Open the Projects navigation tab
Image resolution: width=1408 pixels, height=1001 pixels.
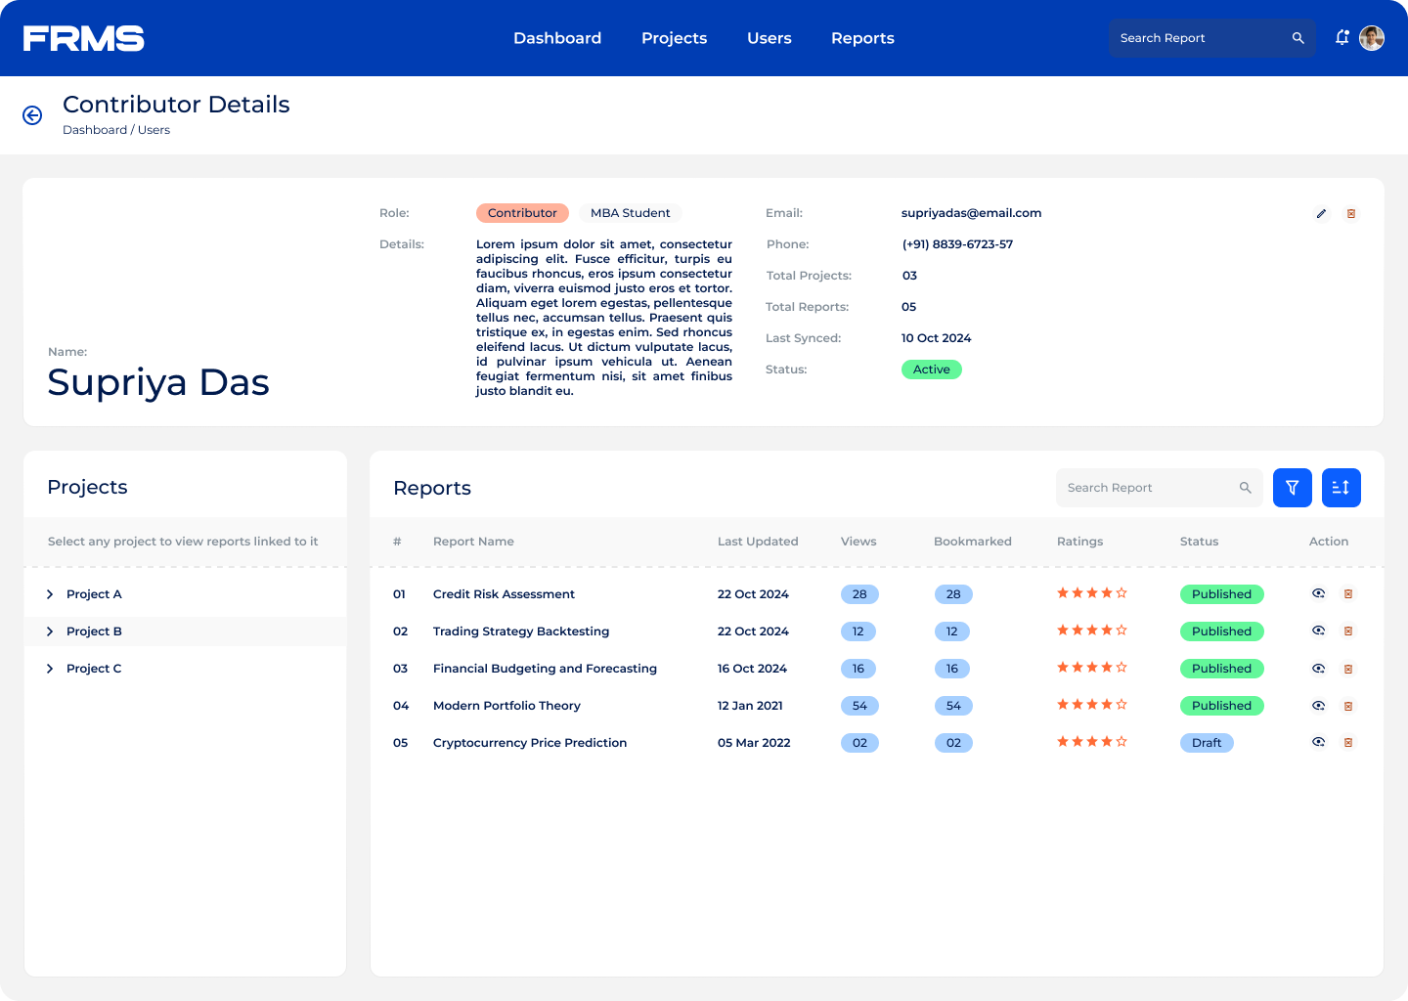pyautogui.click(x=674, y=38)
